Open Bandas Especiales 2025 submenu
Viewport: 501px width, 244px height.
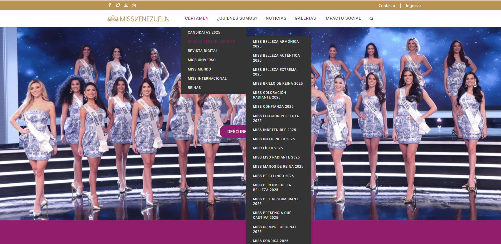pyautogui.click(x=211, y=42)
